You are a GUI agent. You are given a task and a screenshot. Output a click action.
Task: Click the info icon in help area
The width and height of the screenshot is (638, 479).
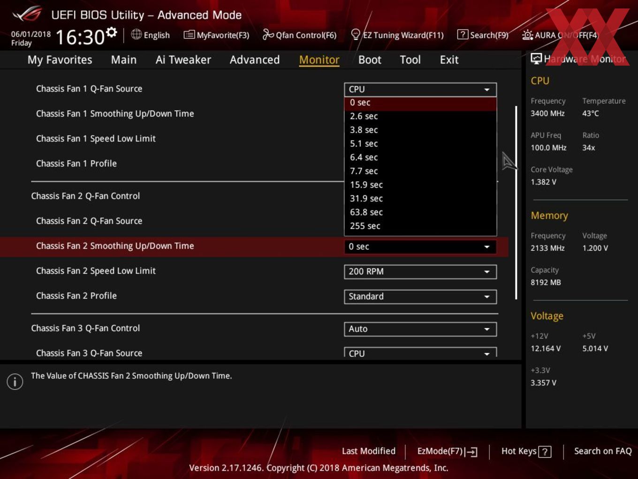click(x=15, y=381)
